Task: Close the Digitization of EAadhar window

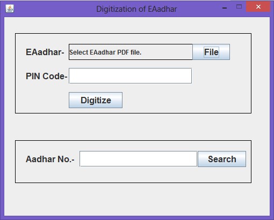Action: coord(258,7)
